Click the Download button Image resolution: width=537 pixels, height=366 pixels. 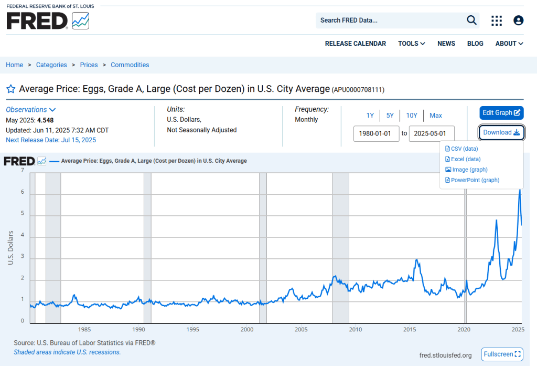click(501, 132)
